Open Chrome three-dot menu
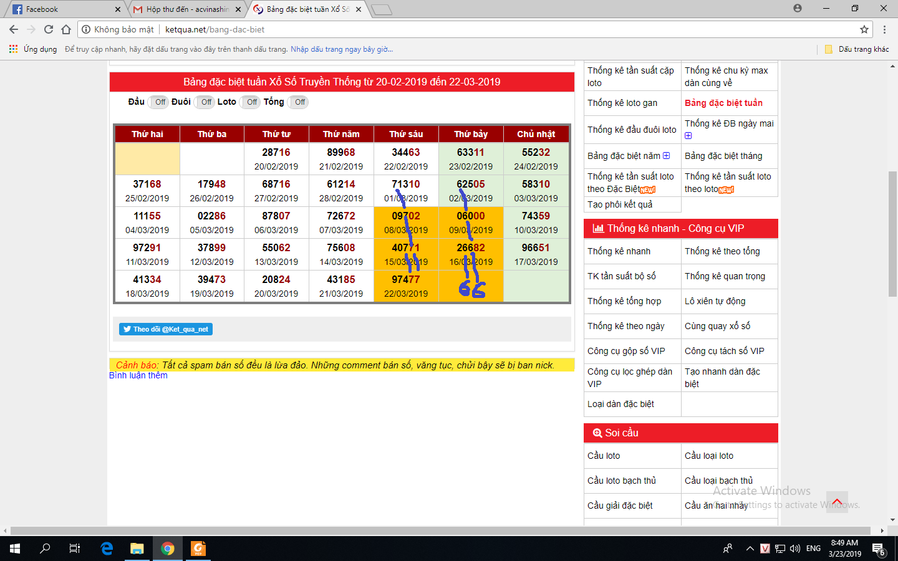Viewport: 898px width, 561px height. click(884, 29)
